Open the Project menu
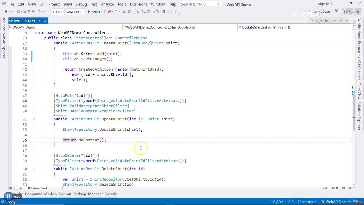This screenshot has width=364, height=205. click(54, 4)
